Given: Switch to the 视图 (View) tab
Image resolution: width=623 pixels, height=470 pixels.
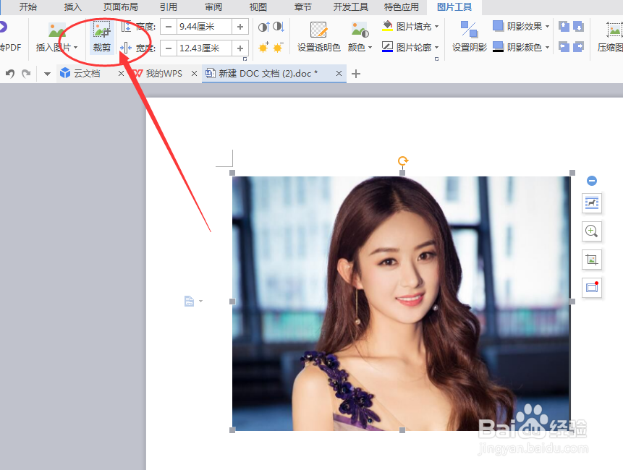Looking at the screenshot, I should pyautogui.click(x=258, y=7).
